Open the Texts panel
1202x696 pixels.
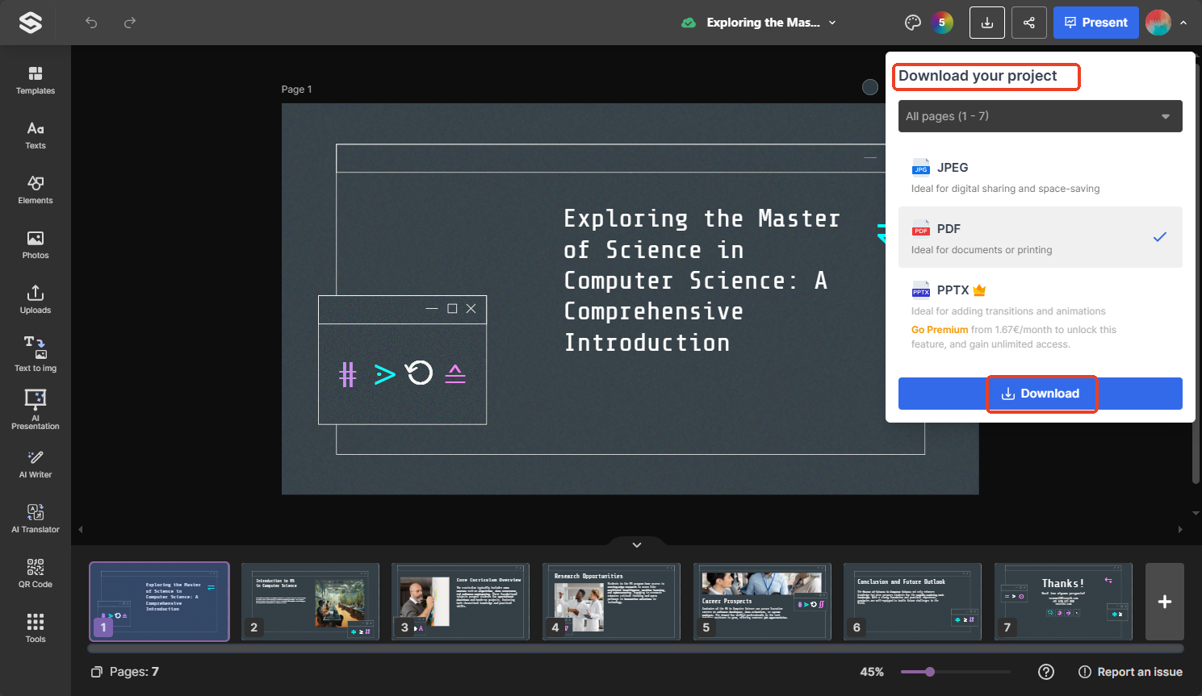point(36,135)
